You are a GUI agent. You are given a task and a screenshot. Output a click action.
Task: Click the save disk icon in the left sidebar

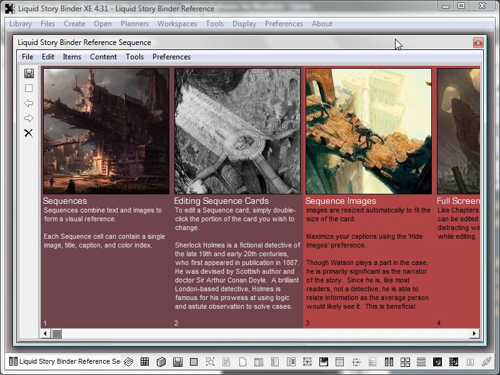click(29, 73)
